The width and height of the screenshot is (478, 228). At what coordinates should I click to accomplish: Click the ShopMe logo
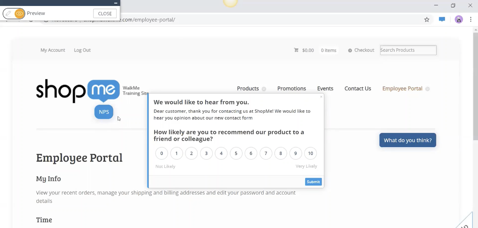coord(78,90)
